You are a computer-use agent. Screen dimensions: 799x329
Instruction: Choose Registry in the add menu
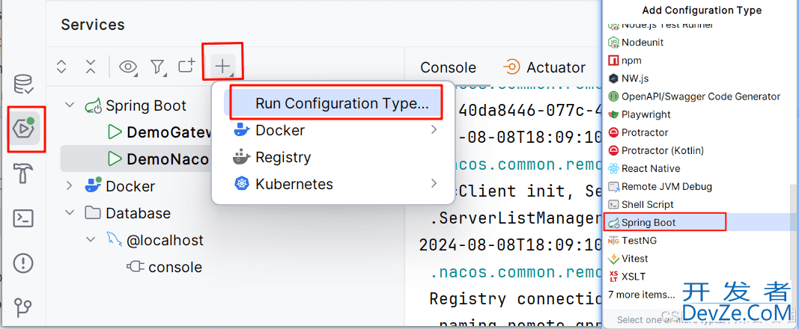[x=283, y=157]
